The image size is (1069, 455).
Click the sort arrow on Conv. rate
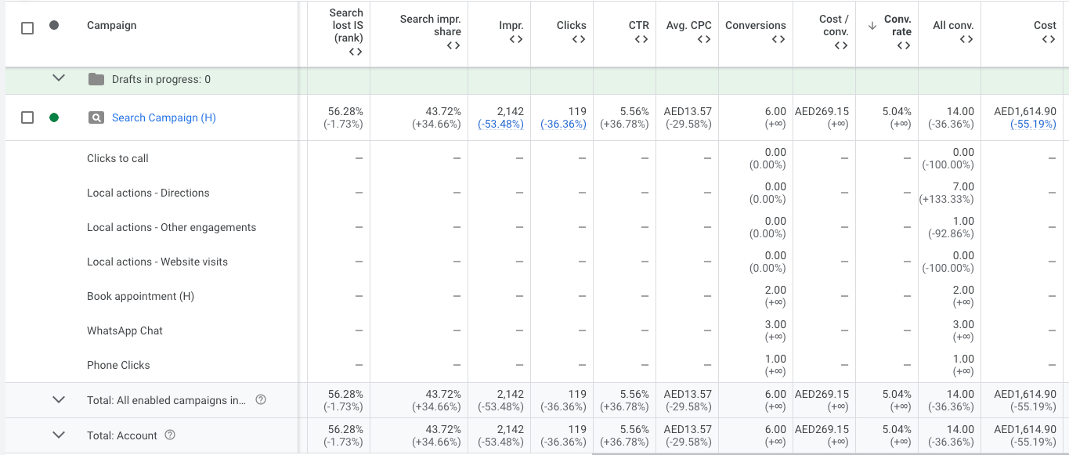point(872,26)
